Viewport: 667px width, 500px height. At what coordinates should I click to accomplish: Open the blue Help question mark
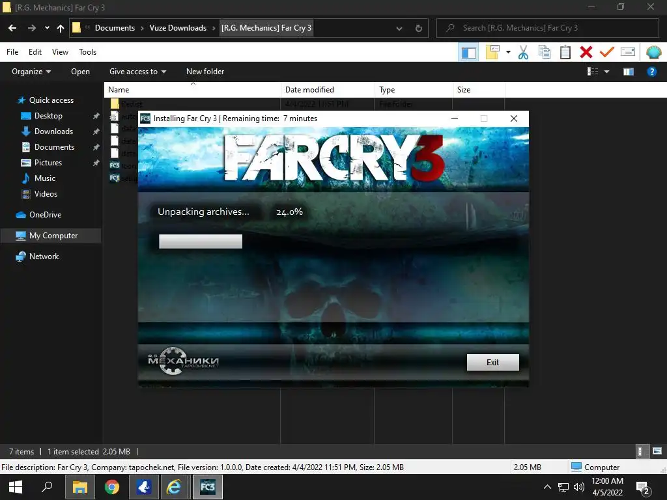pyautogui.click(x=651, y=72)
